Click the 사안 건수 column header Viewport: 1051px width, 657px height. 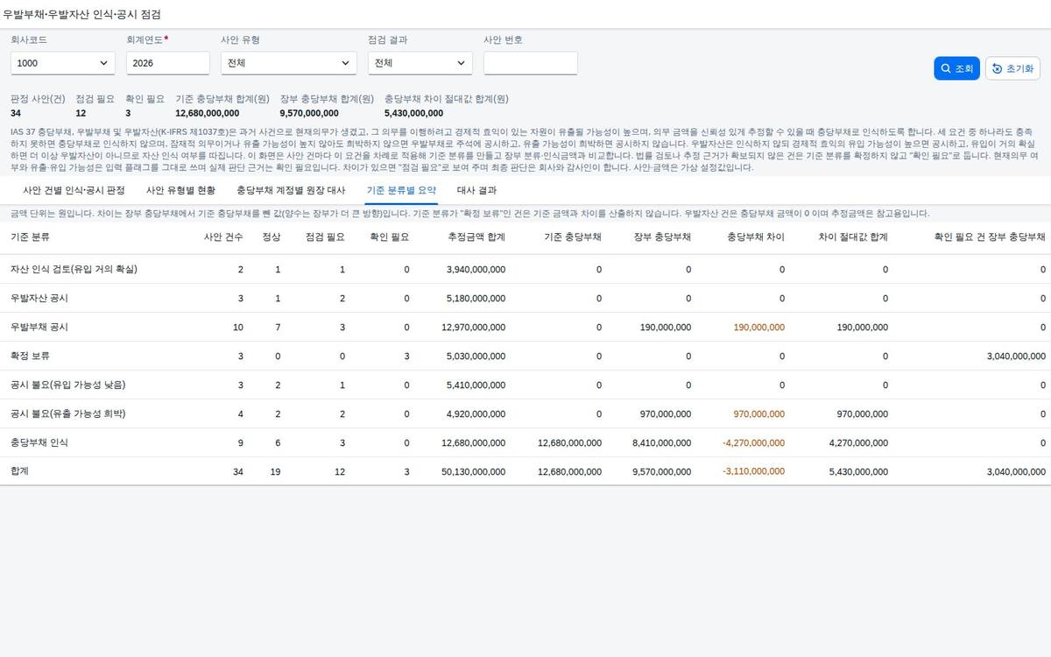click(223, 237)
